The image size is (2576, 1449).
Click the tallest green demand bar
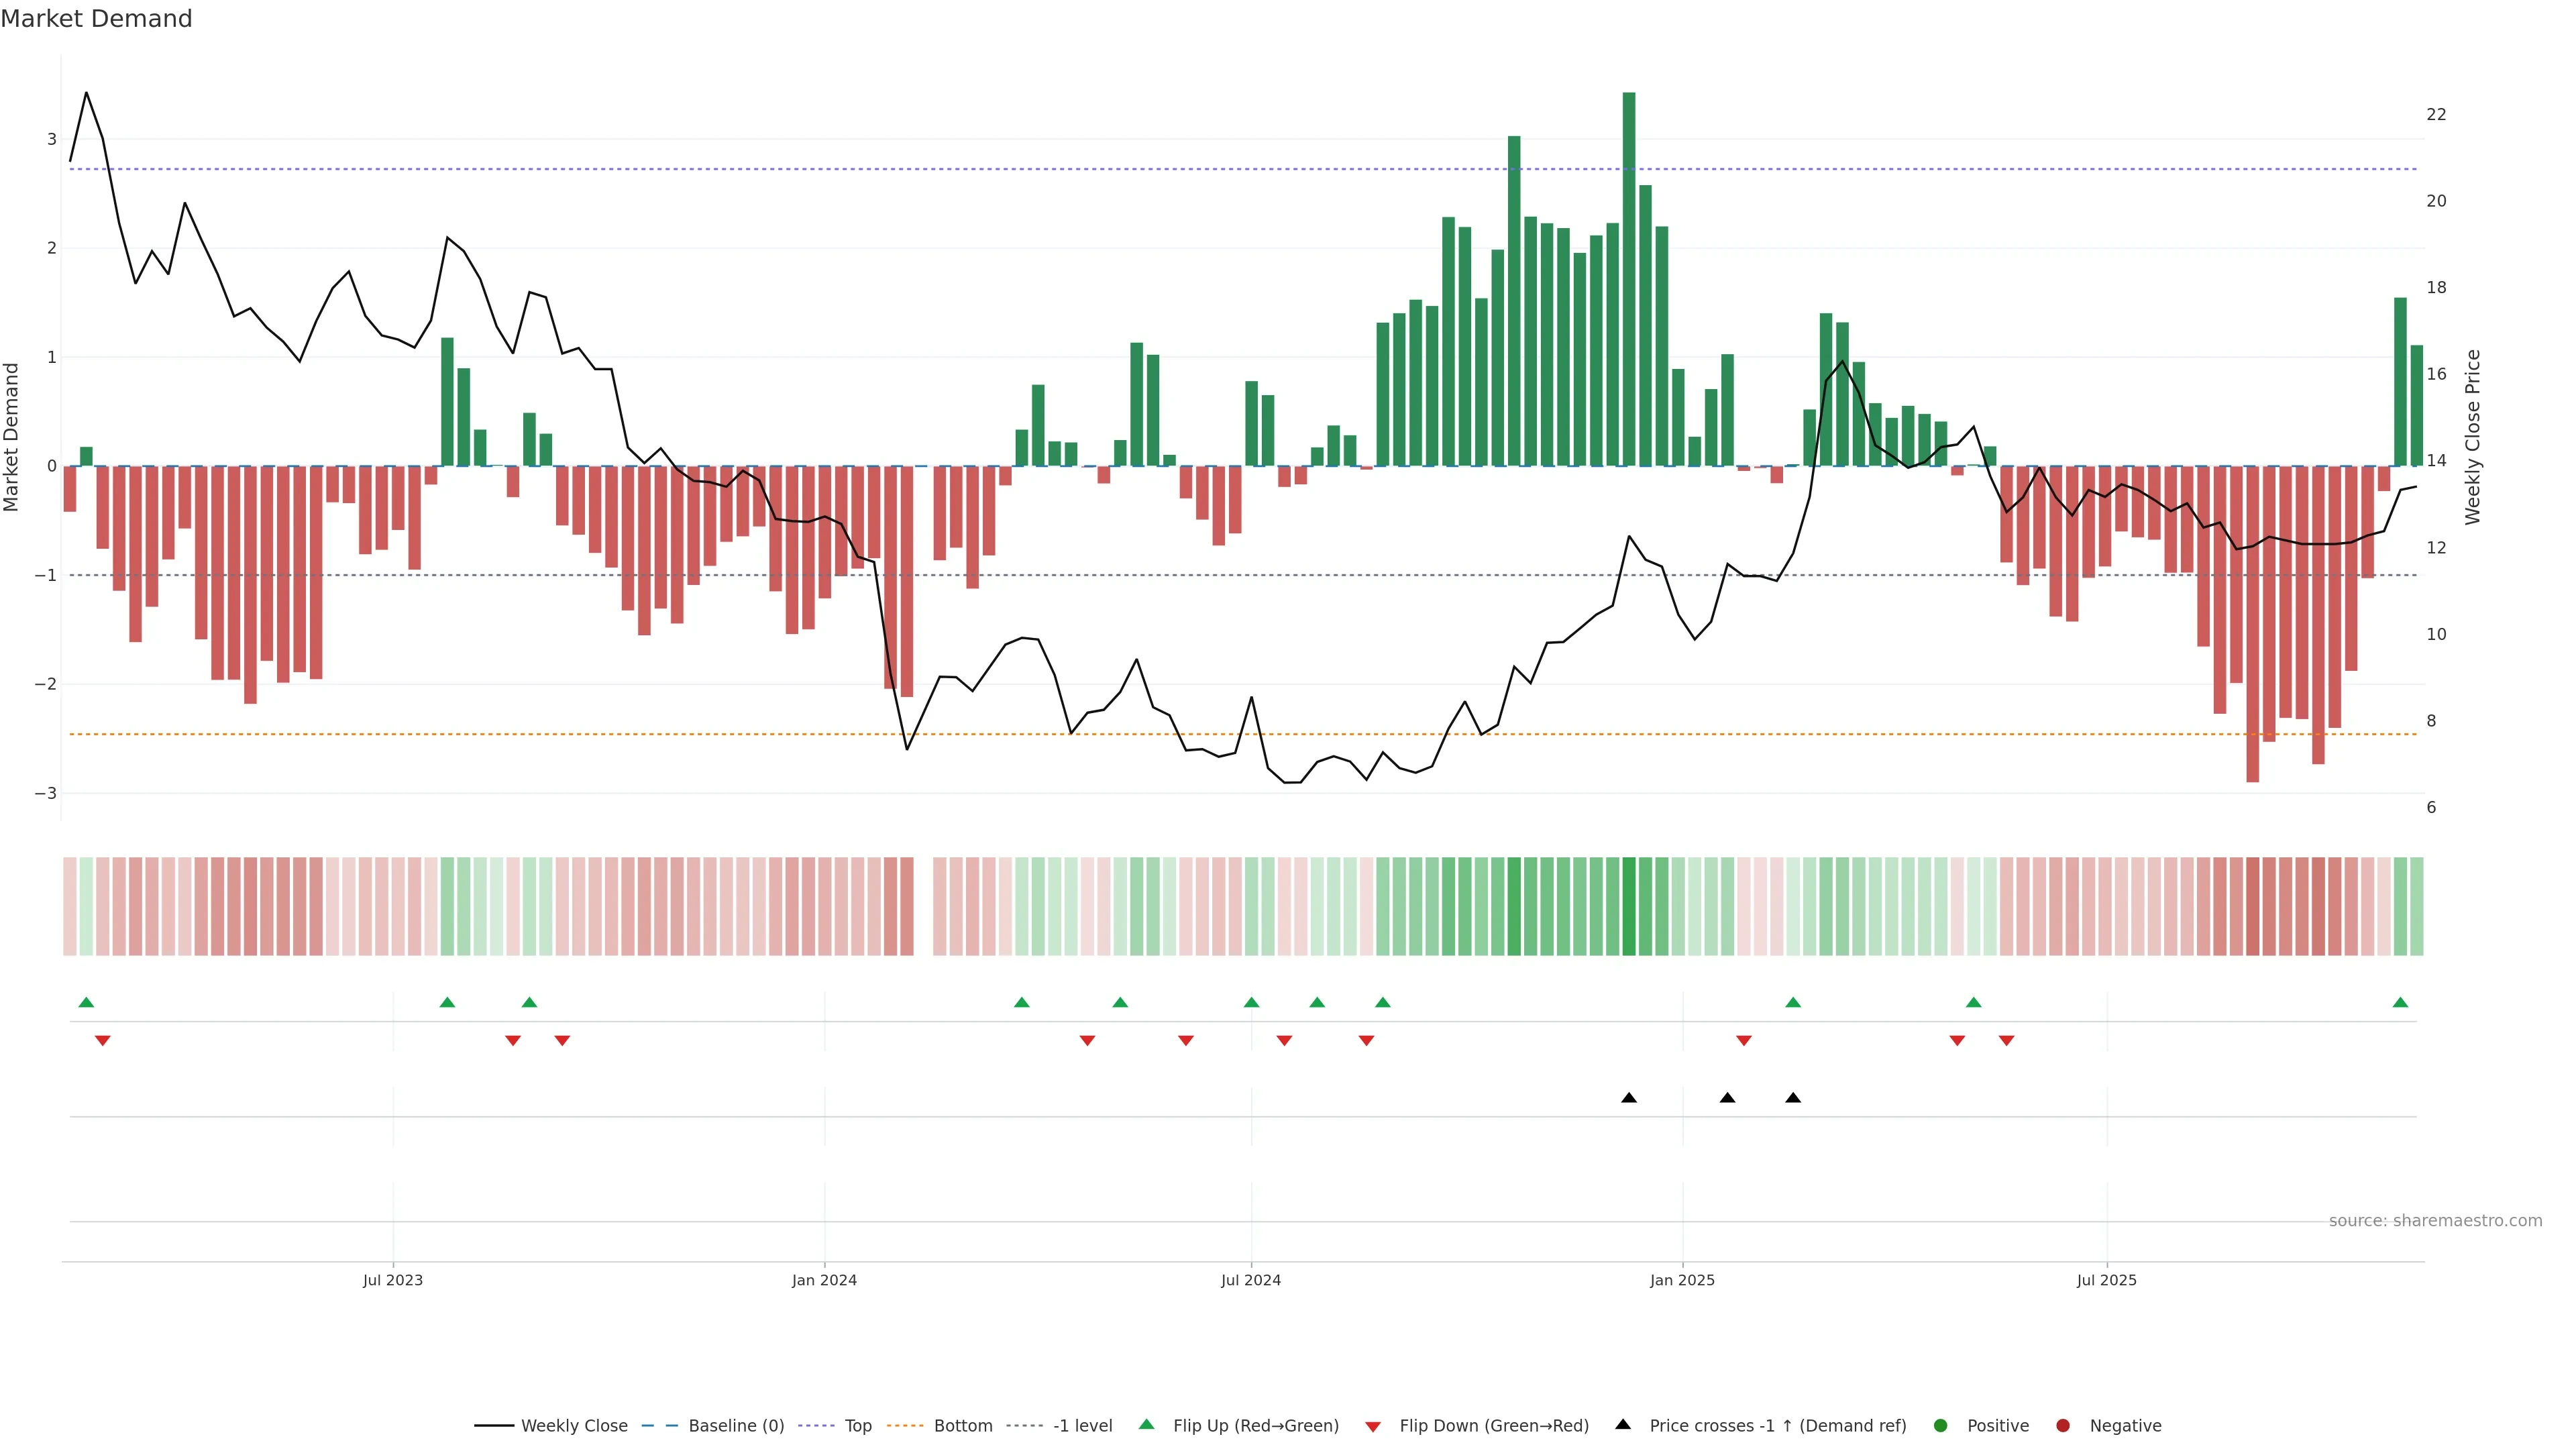click(x=1629, y=280)
